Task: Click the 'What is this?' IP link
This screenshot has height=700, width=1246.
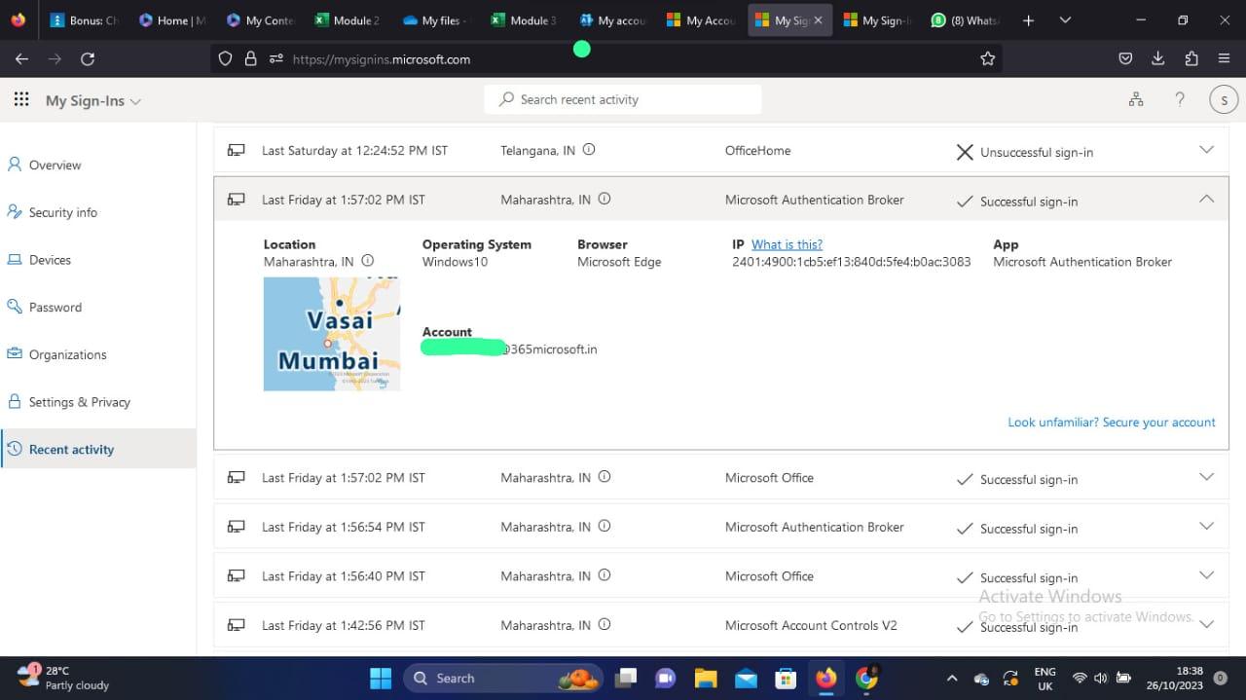Action: [787, 244]
